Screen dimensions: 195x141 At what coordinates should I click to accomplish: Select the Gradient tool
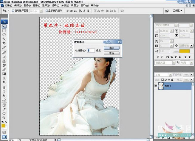pyautogui.click(x=4, y=73)
